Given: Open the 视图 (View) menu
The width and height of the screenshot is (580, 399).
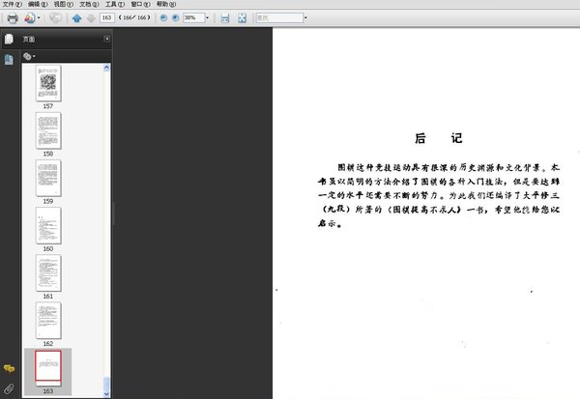Looking at the screenshot, I should tap(64, 4).
